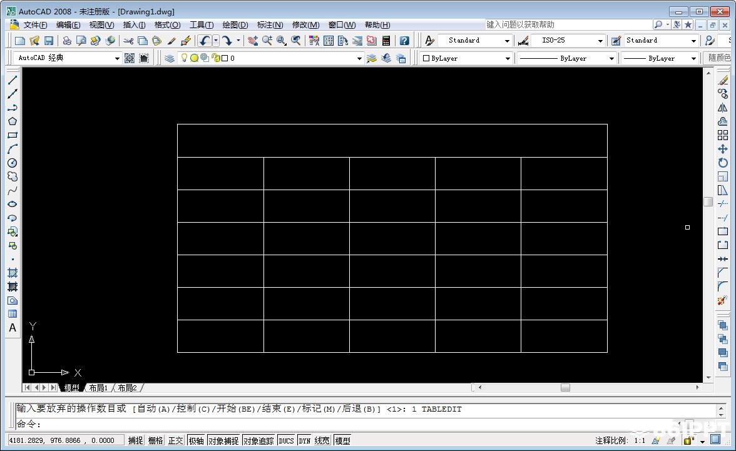736x451 pixels.
Task: Click the help search input field
Action: (567, 24)
